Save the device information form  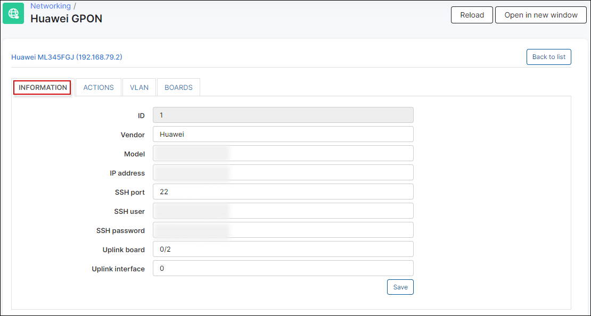coord(400,287)
